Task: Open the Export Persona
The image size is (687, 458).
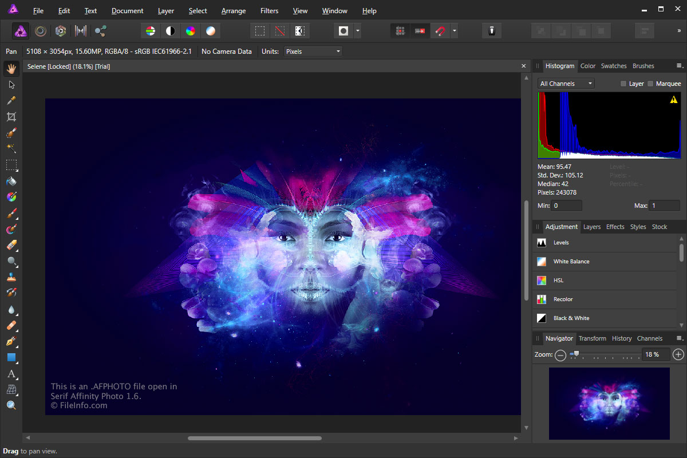Action: click(x=101, y=31)
